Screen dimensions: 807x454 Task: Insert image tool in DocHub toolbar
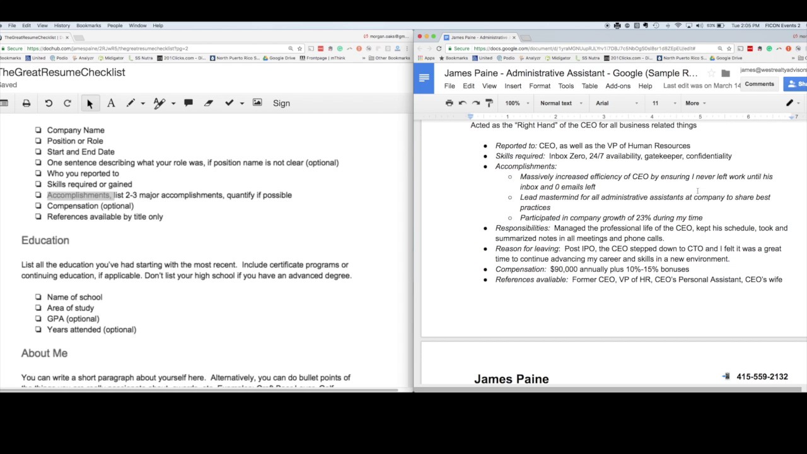(x=257, y=103)
